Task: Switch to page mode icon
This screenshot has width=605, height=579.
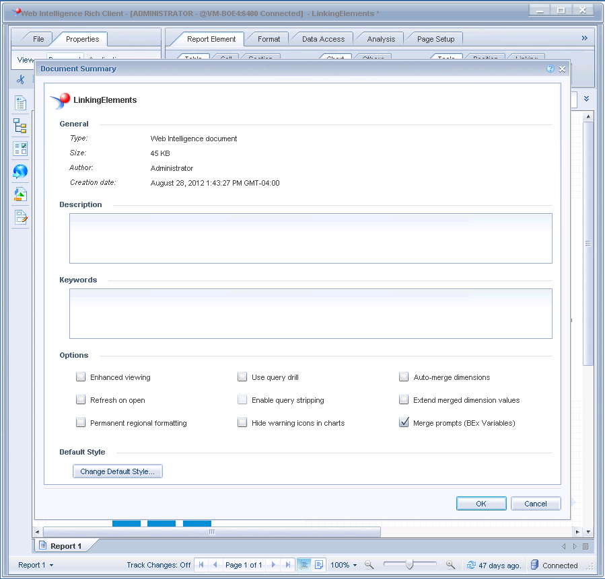Action: click(319, 565)
